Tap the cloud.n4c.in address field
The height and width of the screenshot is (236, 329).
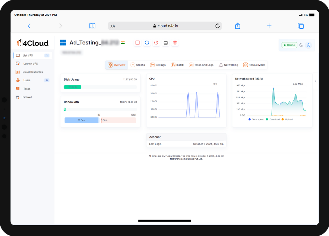[167, 26]
